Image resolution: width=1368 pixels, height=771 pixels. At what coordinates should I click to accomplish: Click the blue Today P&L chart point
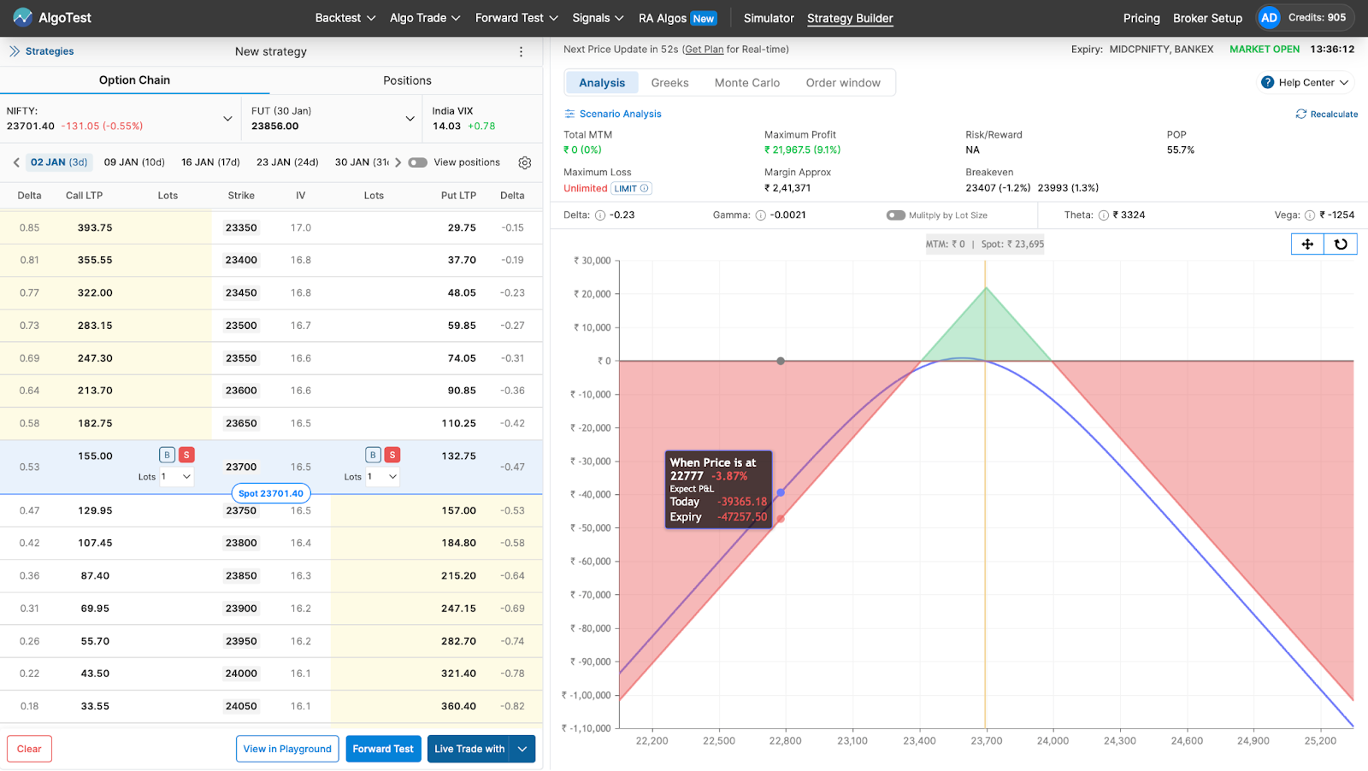tap(781, 492)
